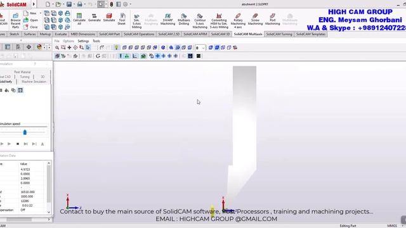Click the simulation data vertical scrollbar

(x=49, y=184)
